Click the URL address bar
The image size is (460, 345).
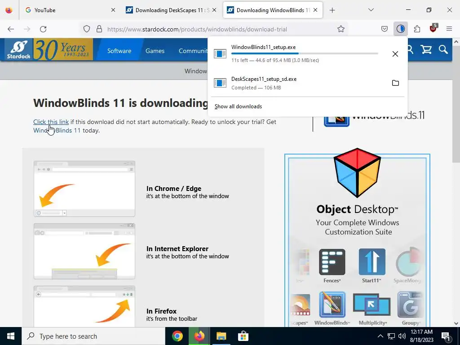coord(214,29)
